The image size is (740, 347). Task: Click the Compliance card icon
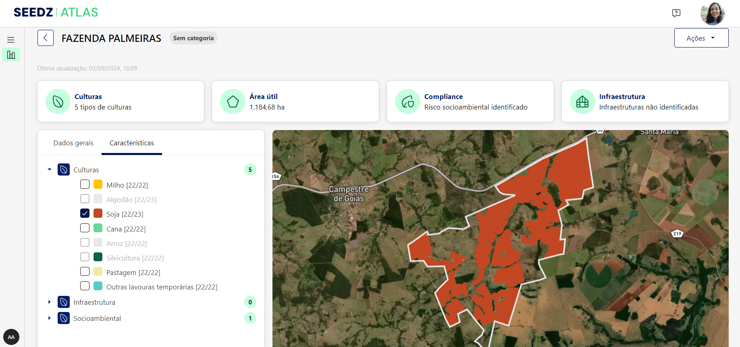pyautogui.click(x=407, y=101)
